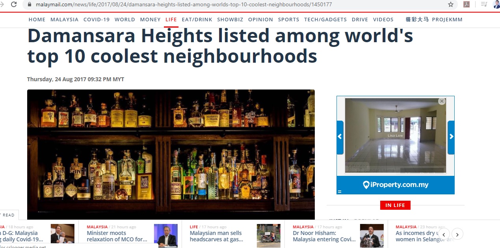Open the browser profile avatar

[x=497, y=4]
